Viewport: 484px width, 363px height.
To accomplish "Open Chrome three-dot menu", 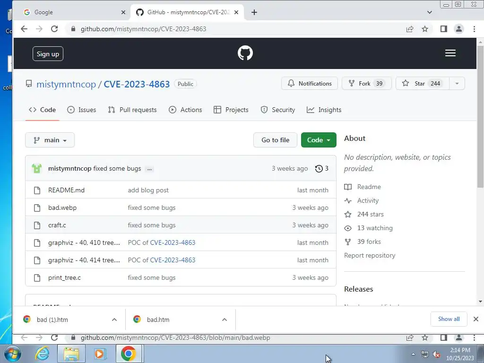I will coord(474,29).
